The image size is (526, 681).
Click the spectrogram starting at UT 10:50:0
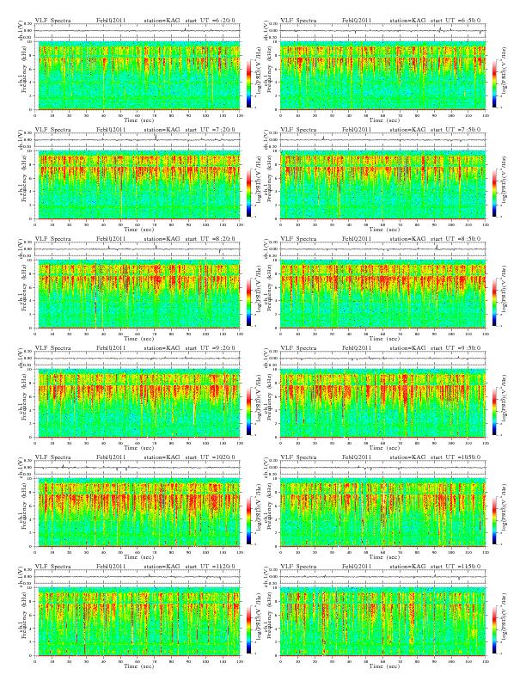[382, 512]
